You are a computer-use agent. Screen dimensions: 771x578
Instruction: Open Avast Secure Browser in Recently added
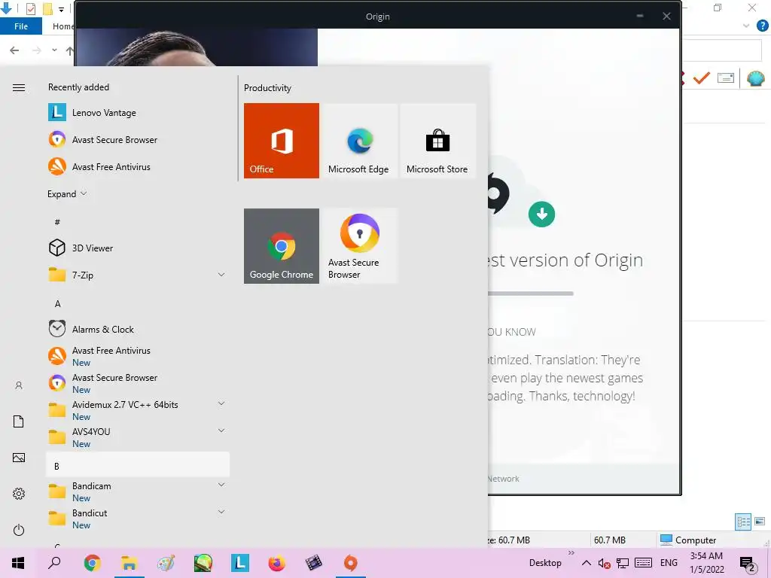[138, 139]
